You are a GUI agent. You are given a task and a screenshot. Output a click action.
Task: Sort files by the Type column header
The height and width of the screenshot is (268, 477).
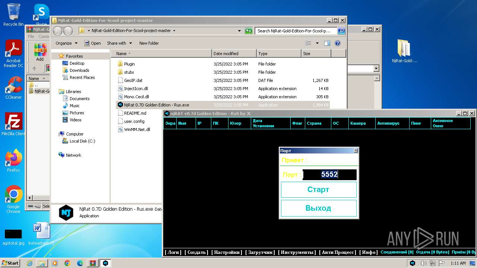point(279,54)
